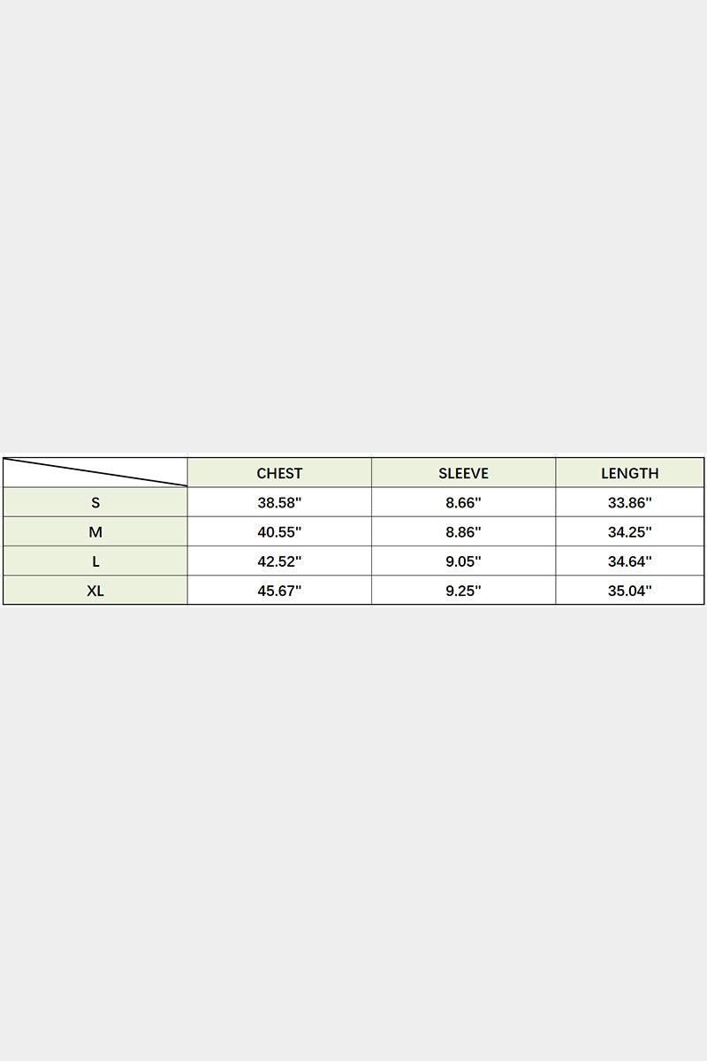Pick the 33.86" length cell

point(629,502)
